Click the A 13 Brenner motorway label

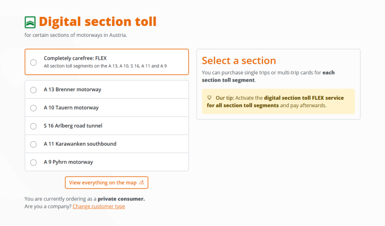[72, 89]
